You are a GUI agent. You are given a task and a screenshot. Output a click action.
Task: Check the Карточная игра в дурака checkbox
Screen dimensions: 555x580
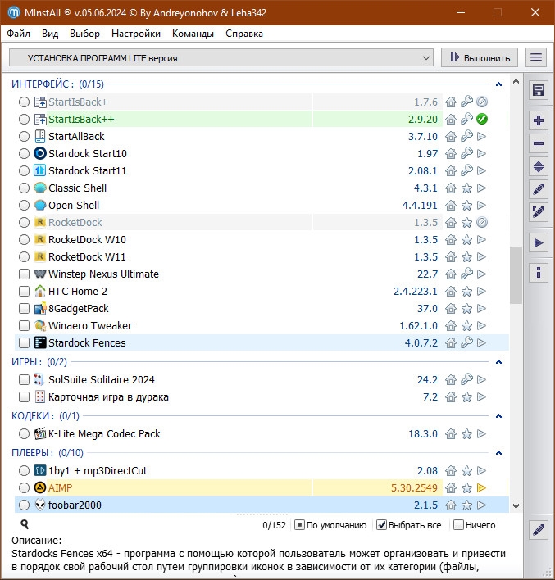[24, 396]
